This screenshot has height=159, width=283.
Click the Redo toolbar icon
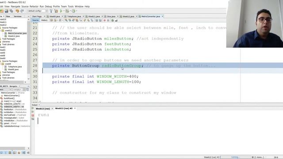point(22,11)
